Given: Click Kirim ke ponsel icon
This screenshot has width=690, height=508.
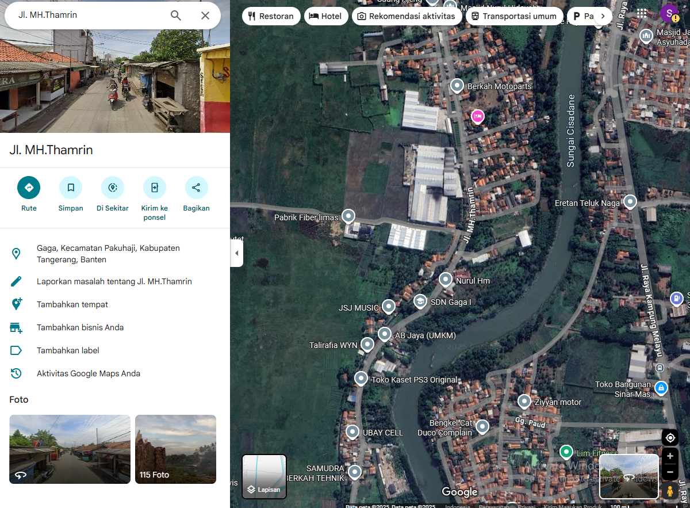Looking at the screenshot, I should click(154, 188).
